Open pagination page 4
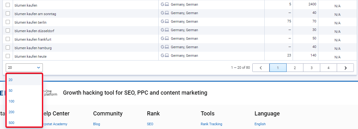 (x=328, y=67)
